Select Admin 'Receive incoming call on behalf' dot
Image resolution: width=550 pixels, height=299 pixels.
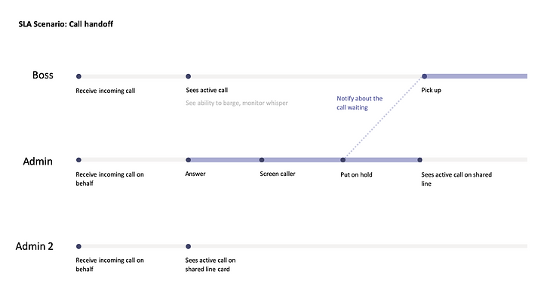(x=78, y=159)
